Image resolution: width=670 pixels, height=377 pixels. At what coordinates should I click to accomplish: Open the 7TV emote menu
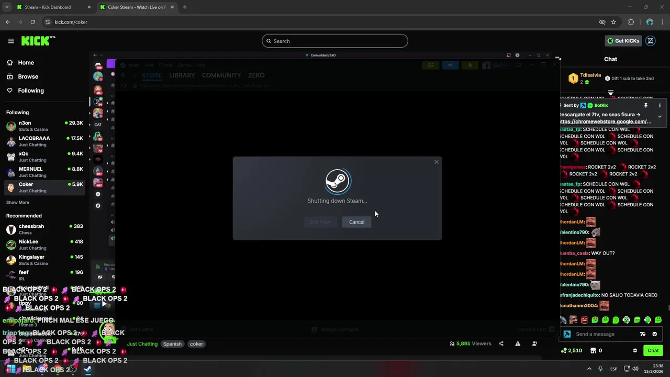point(643,334)
